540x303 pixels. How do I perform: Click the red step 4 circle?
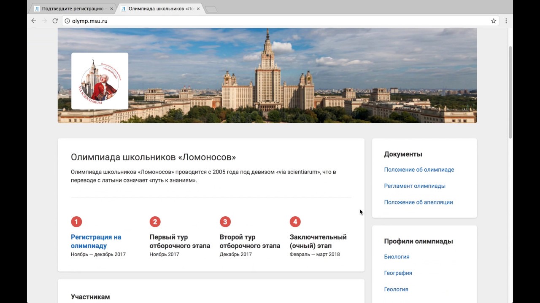[x=295, y=222]
